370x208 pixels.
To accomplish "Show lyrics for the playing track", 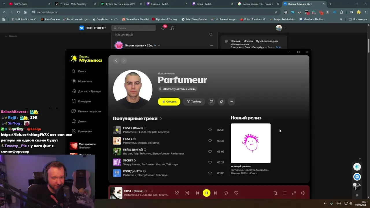I will click(x=275, y=193).
